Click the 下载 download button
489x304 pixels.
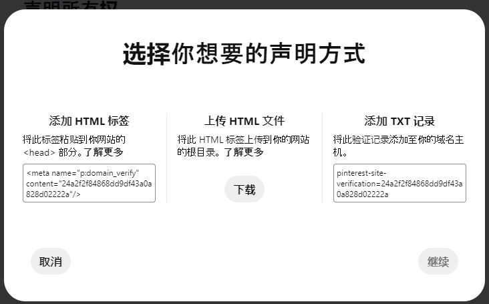click(x=244, y=189)
